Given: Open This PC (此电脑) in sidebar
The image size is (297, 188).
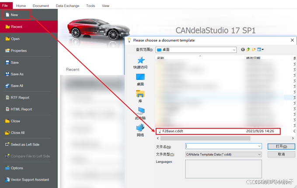Looking at the screenshot, I should click(140, 113).
